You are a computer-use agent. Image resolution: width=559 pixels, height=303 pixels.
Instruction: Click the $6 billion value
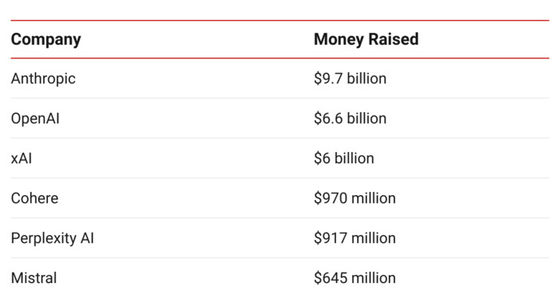(344, 158)
